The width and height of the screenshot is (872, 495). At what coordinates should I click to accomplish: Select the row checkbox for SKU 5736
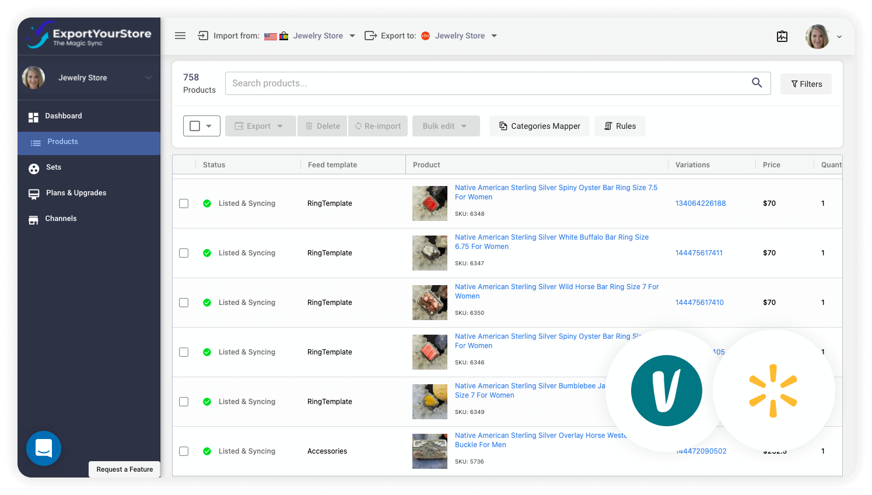tap(184, 451)
